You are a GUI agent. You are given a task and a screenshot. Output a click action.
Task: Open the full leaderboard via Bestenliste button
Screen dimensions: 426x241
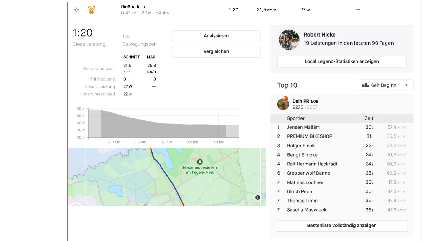341,226
